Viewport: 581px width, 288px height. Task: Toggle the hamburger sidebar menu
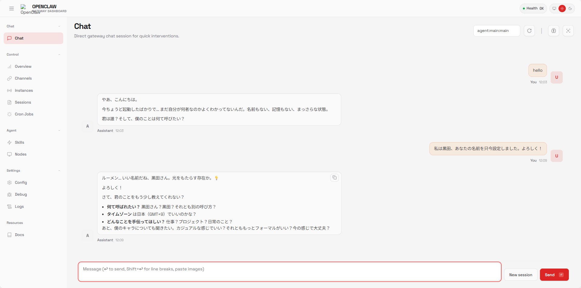(12, 9)
